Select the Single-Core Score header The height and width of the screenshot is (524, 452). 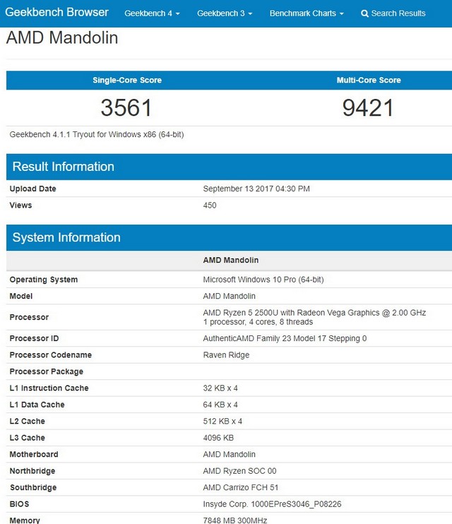127,81
